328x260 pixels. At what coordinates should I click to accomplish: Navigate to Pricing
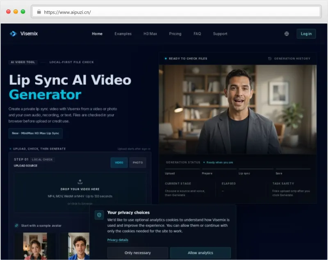click(x=175, y=34)
